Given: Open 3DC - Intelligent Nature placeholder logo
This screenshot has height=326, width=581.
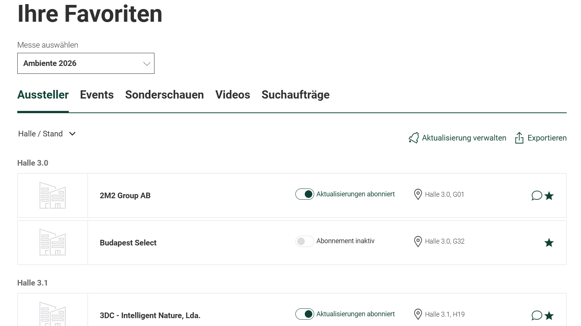Looking at the screenshot, I should pos(53,314).
